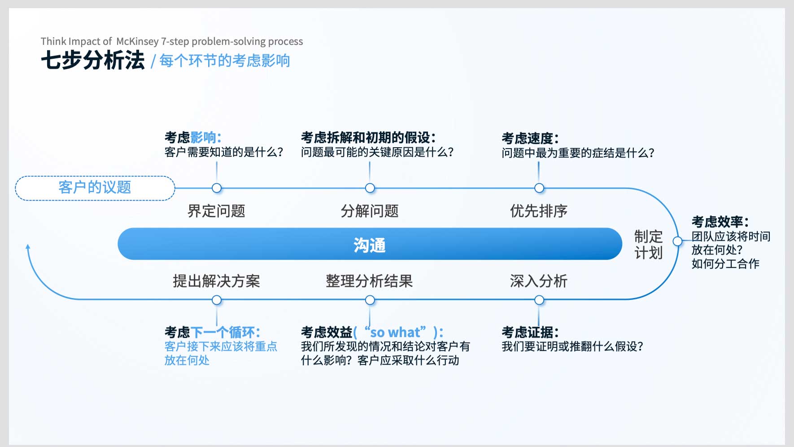Click the circle node below 整理分析结果
Screen dimensions: 794x447
[x=370, y=300]
